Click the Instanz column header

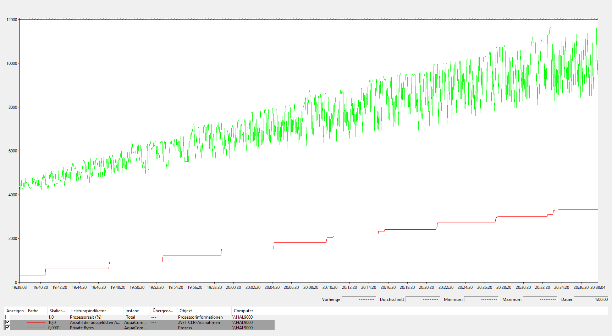tap(132, 311)
